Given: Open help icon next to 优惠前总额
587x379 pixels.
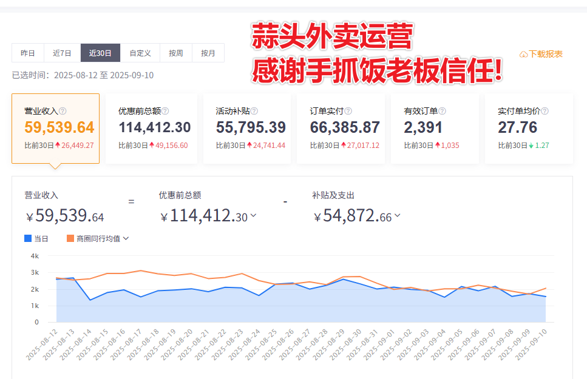Looking at the screenshot, I should tap(165, 111).
